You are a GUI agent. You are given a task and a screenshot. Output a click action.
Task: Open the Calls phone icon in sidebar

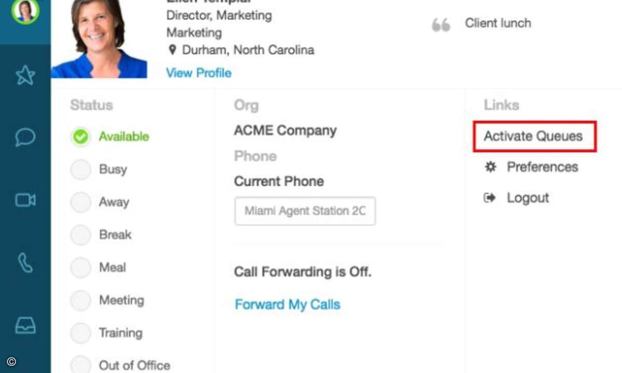click(x=25, y=263)
